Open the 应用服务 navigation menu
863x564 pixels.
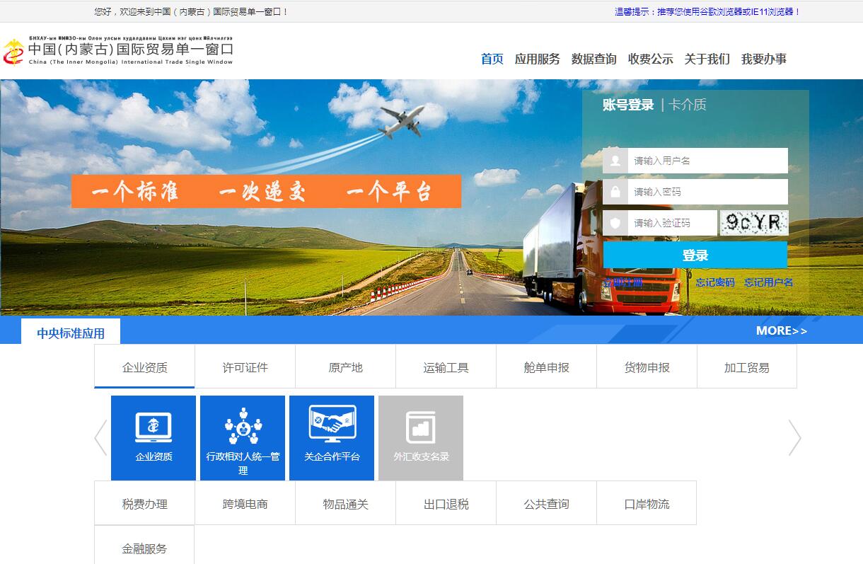pyautogui.click(x=537, y=59)
